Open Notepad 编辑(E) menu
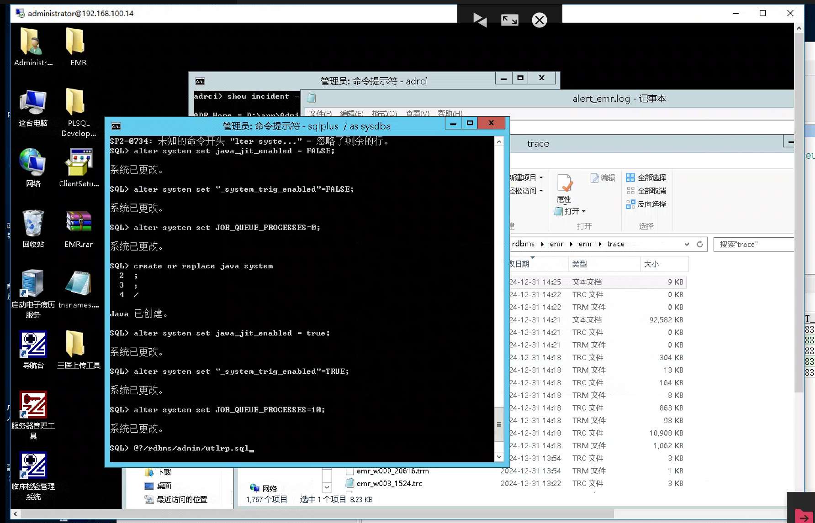This screenshot has width=815, height=523. [x=352, y=113]
